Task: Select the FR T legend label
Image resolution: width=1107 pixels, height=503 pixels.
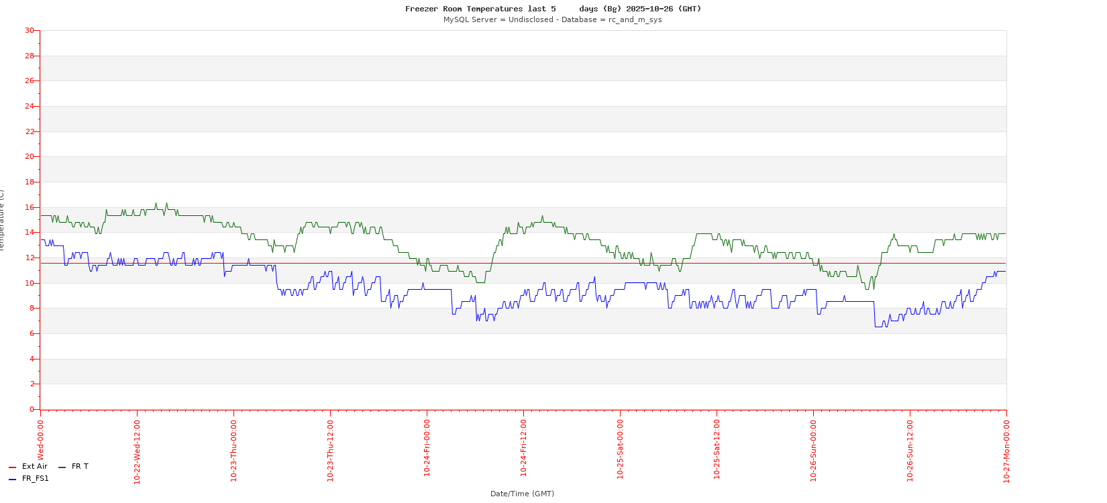Action: point(80,466)
